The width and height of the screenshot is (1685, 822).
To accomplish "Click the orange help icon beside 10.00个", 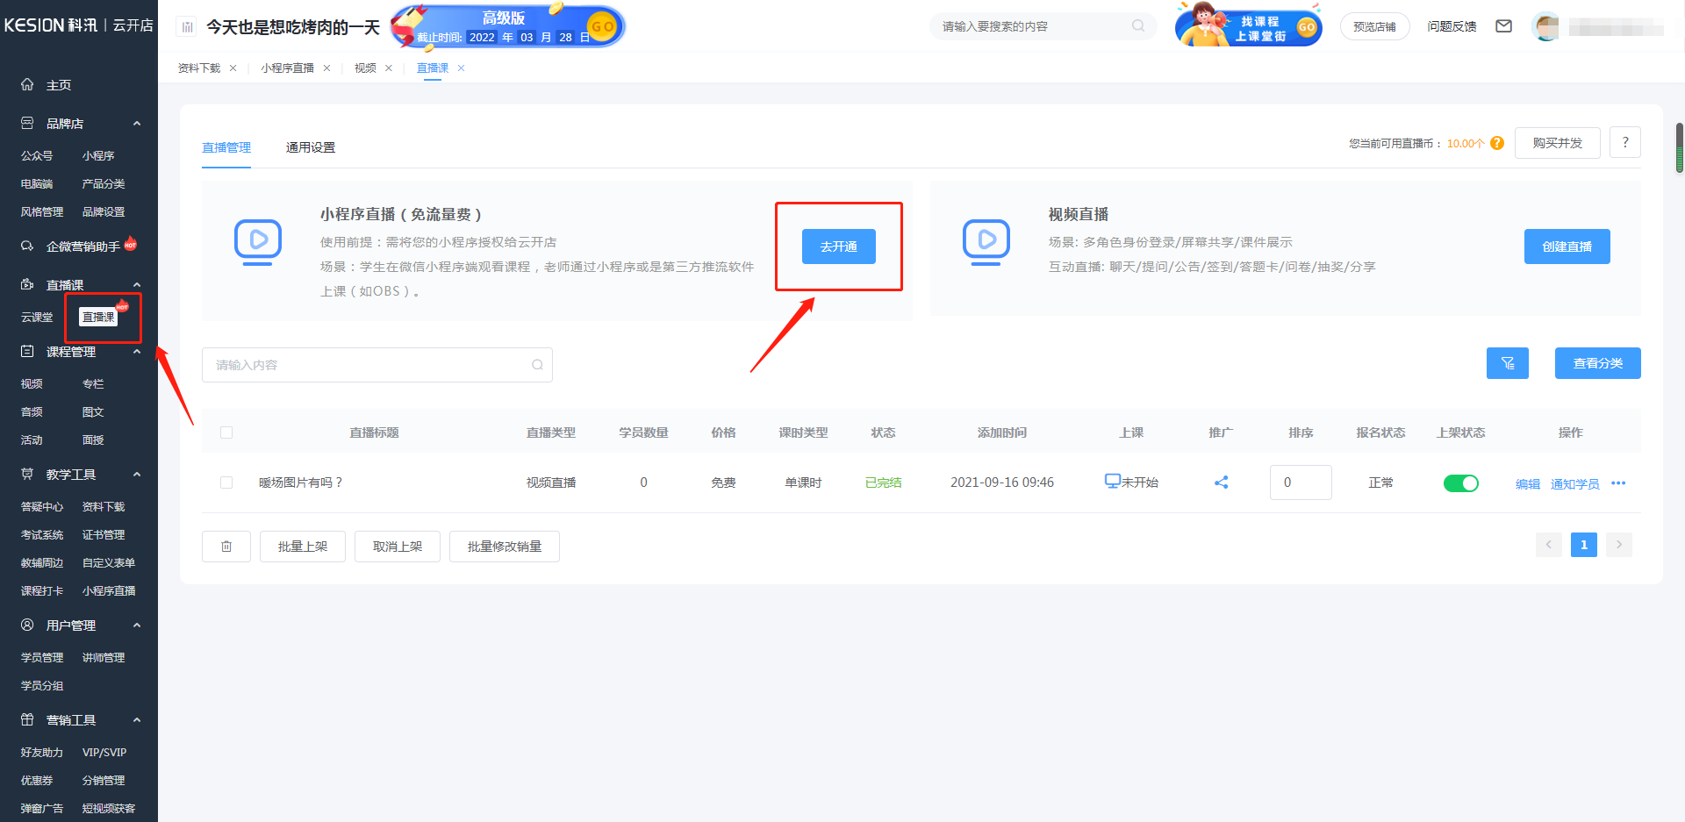I will (1497, 143).
